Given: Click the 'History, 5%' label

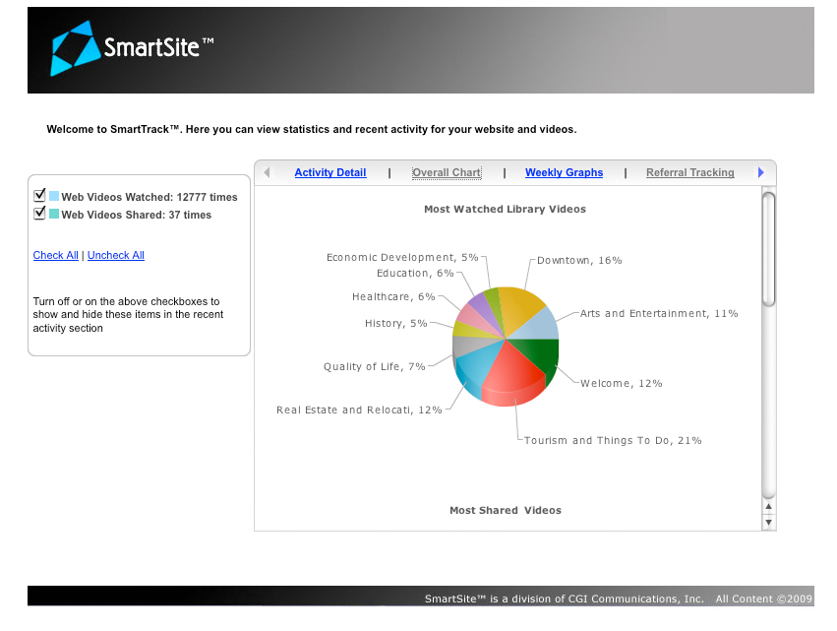Looking at the screenshot, I should [396, 324].
